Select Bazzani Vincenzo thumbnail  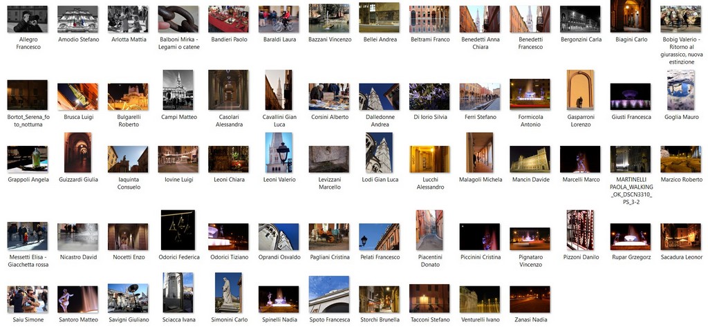tap(329, 19)
